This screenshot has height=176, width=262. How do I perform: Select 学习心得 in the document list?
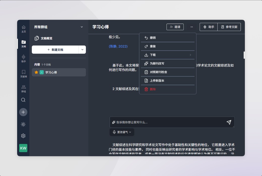59,72
